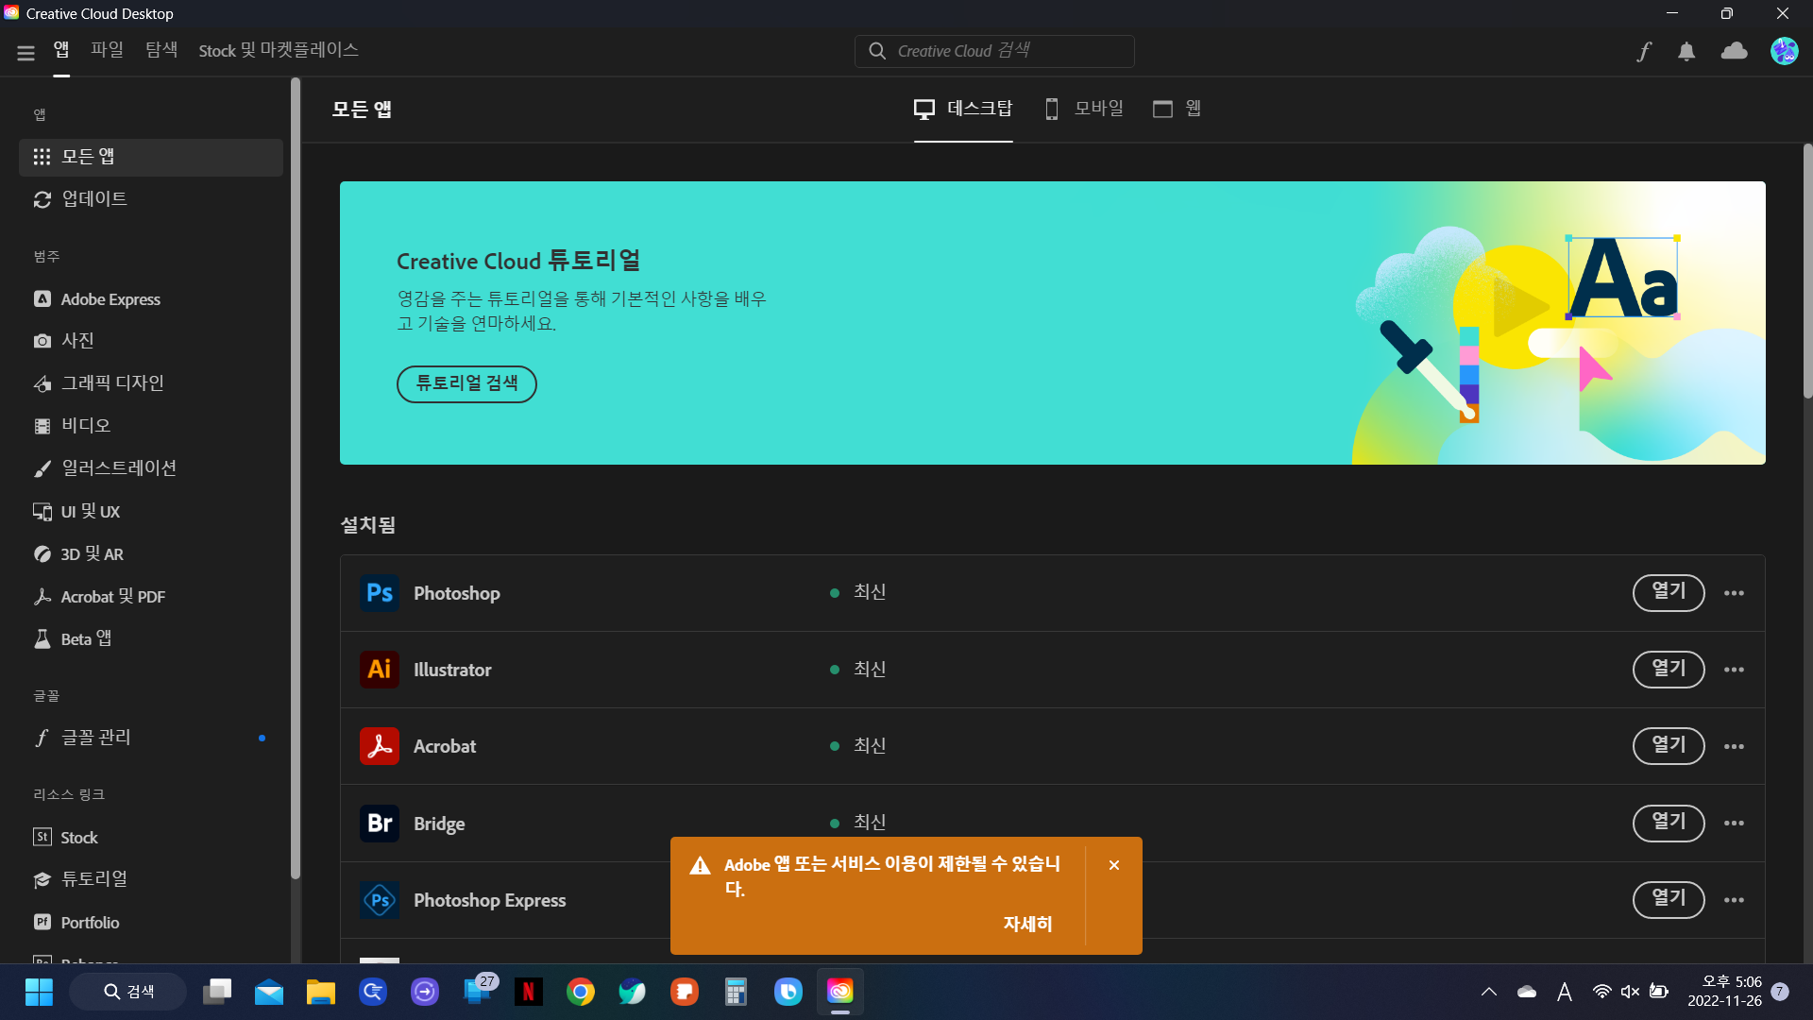Expand Photoshop options menu
Screen dimensions: 1813x1020
click(1734, 593)
